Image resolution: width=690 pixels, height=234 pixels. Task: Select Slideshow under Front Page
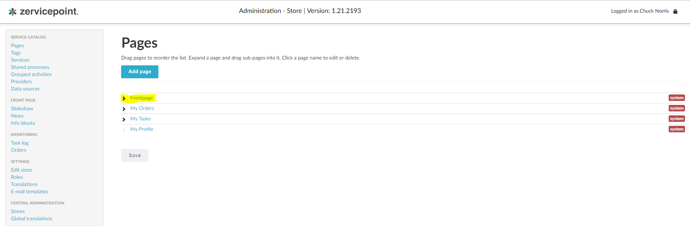(x=22, y=109)
